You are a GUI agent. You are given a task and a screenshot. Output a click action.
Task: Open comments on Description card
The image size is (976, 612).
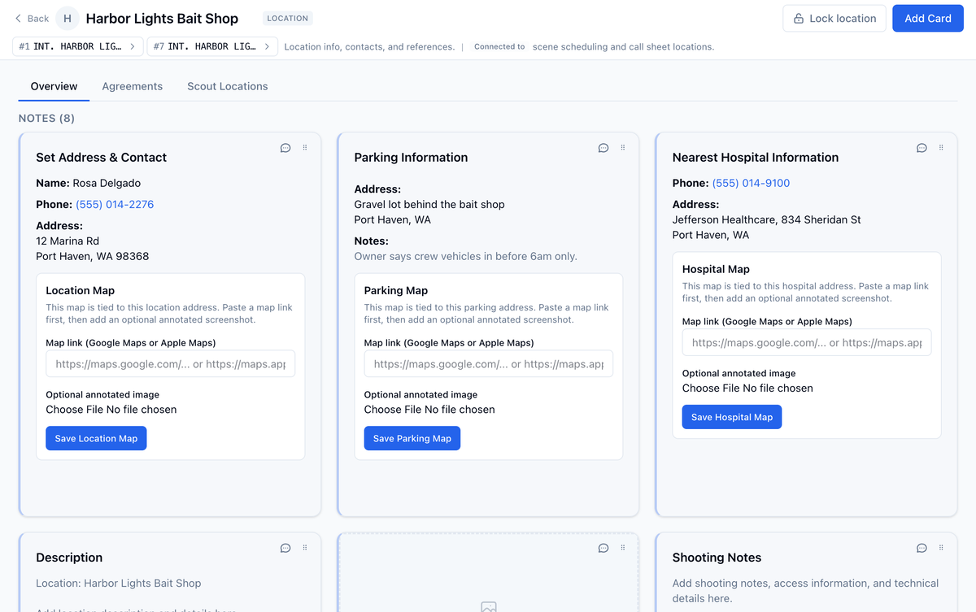click(285, 548)
